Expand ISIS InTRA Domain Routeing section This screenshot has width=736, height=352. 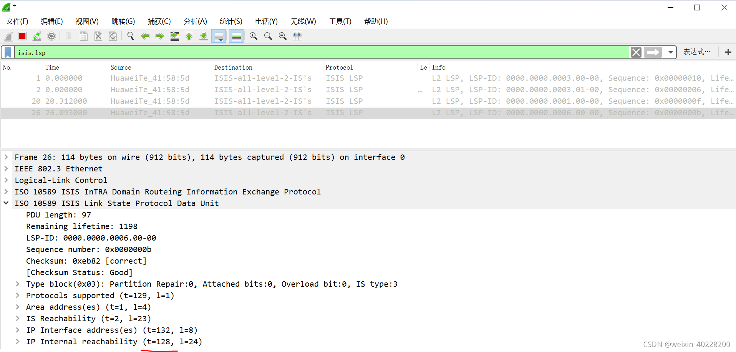pos(6,192)
